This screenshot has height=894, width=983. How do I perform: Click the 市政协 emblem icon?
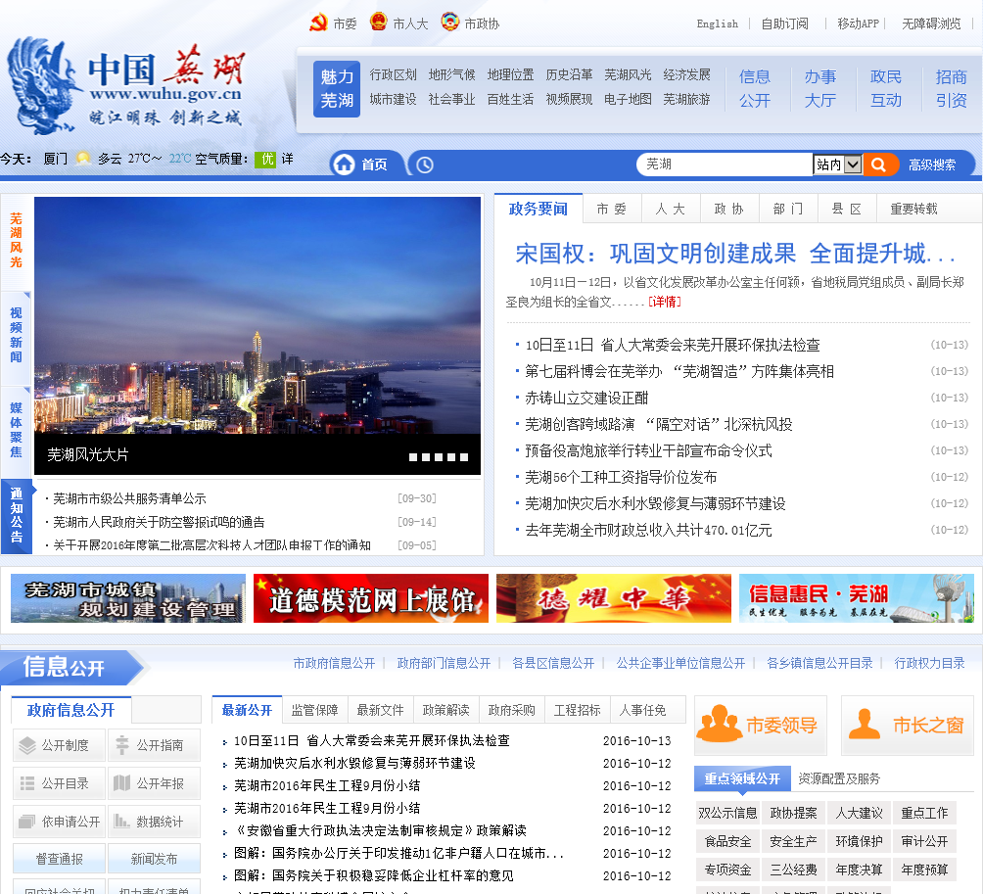click(449, 22)
